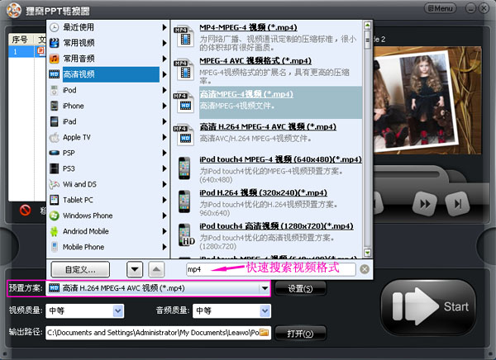
Task: Click the 序号 column header
Action: coord(20,40)
